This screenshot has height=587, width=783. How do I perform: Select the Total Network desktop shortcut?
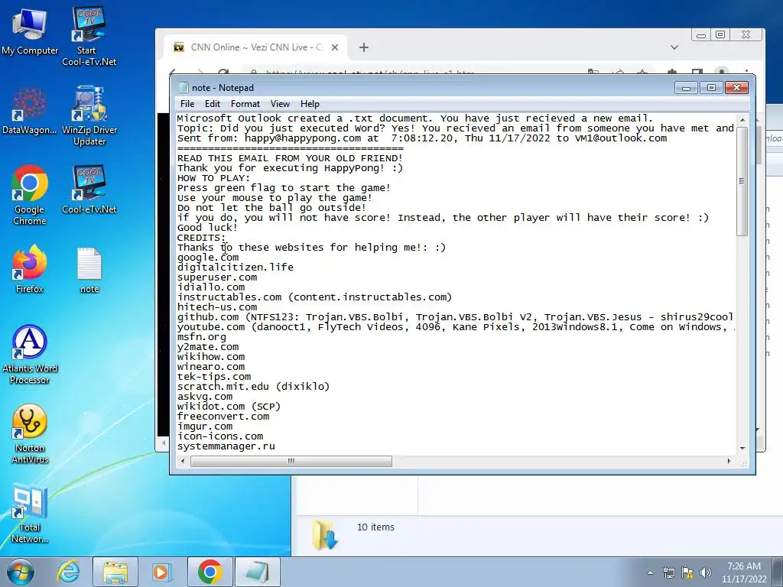pos(30,513)
